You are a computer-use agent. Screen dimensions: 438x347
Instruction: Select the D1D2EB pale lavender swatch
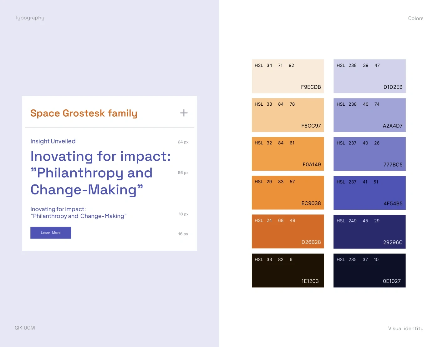(369, 76)
